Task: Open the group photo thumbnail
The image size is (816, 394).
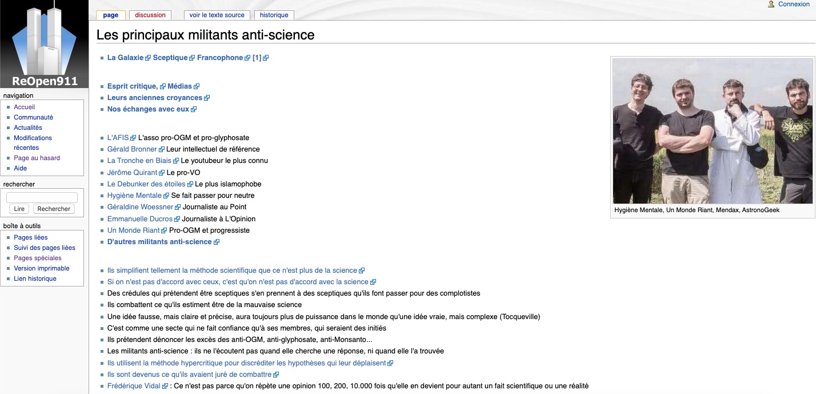Action: coord(713,131)
